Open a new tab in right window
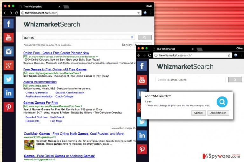 [200, 49]
